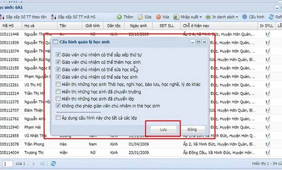Image resolution: width=282 pixels, height=170 pixels.
Task: Go to next page arrow icon
Action: (34, 164)
